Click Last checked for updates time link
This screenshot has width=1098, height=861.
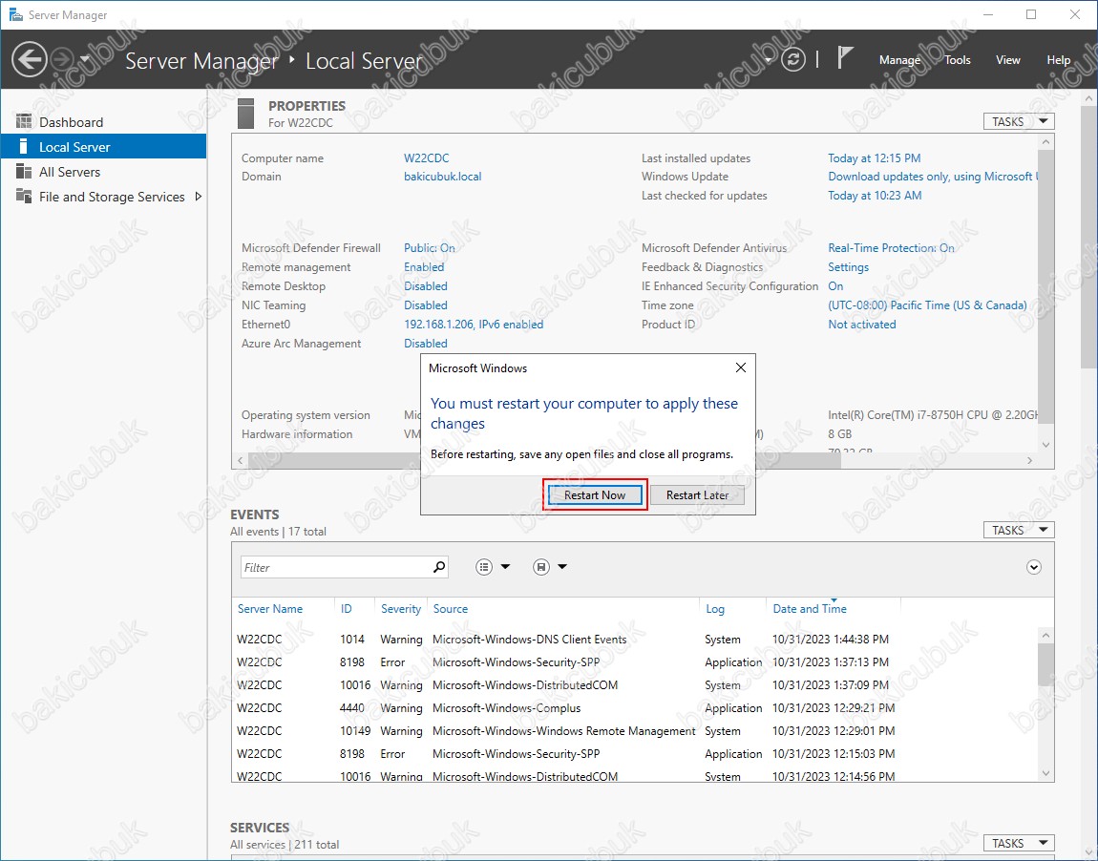click(x=875, y=196)
